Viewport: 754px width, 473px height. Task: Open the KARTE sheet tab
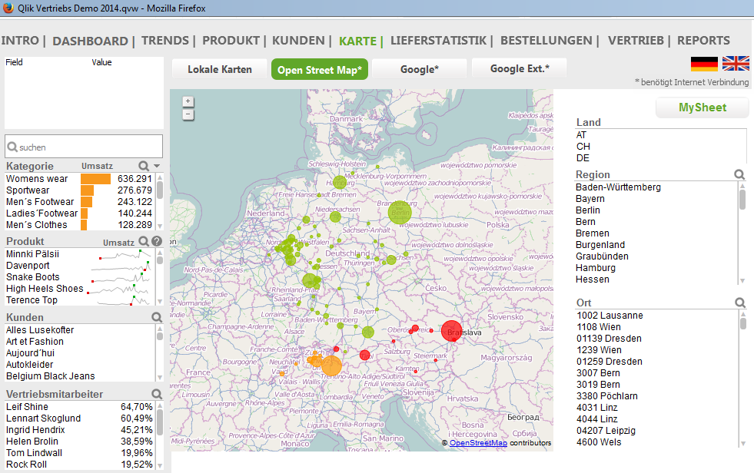click(357, 41)
